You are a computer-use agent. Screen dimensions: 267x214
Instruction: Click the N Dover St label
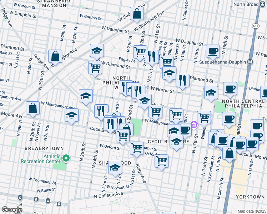coord(38,133)
